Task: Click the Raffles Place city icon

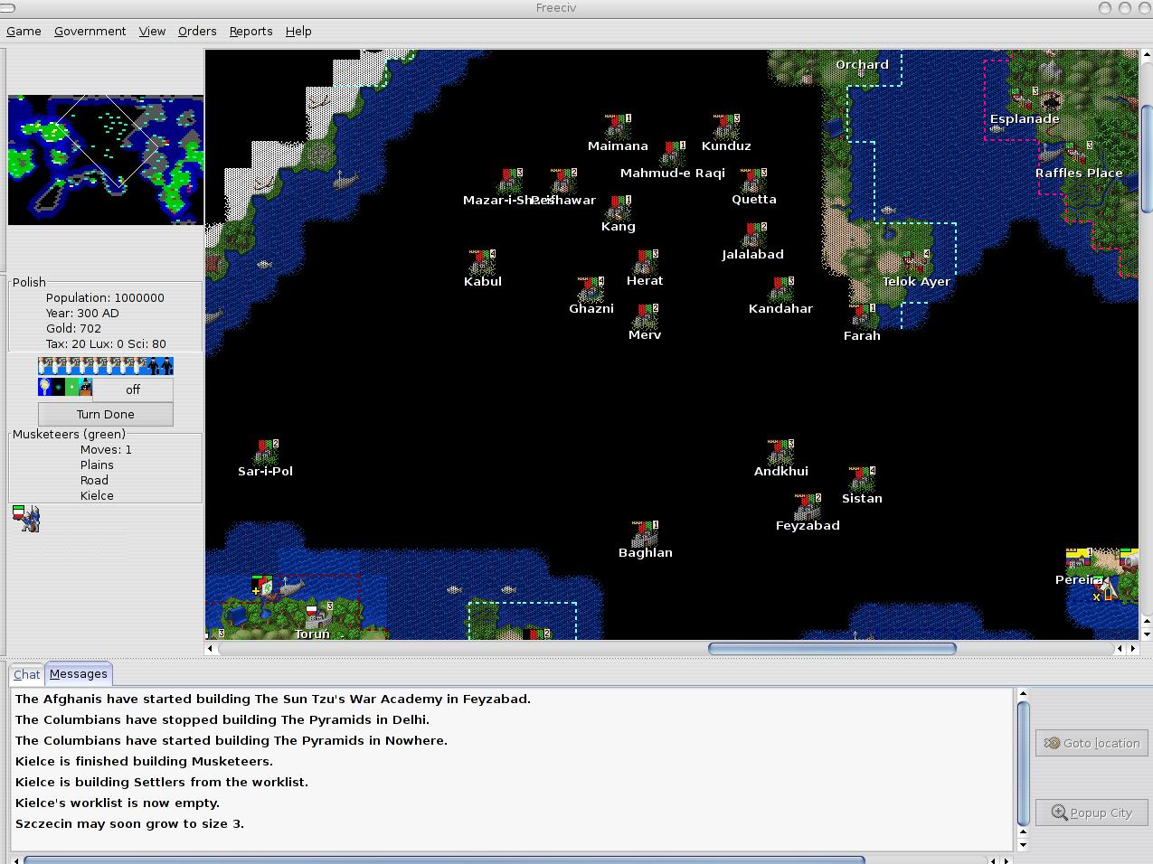Action: tap(1079, 154)
